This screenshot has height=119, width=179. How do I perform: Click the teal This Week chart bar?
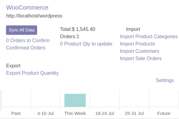click(x=75, y=100)
